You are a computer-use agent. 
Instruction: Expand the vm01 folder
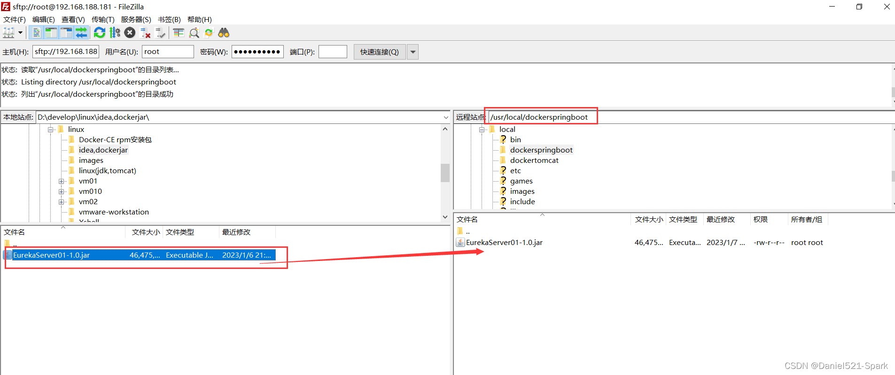tap(61, 181)
